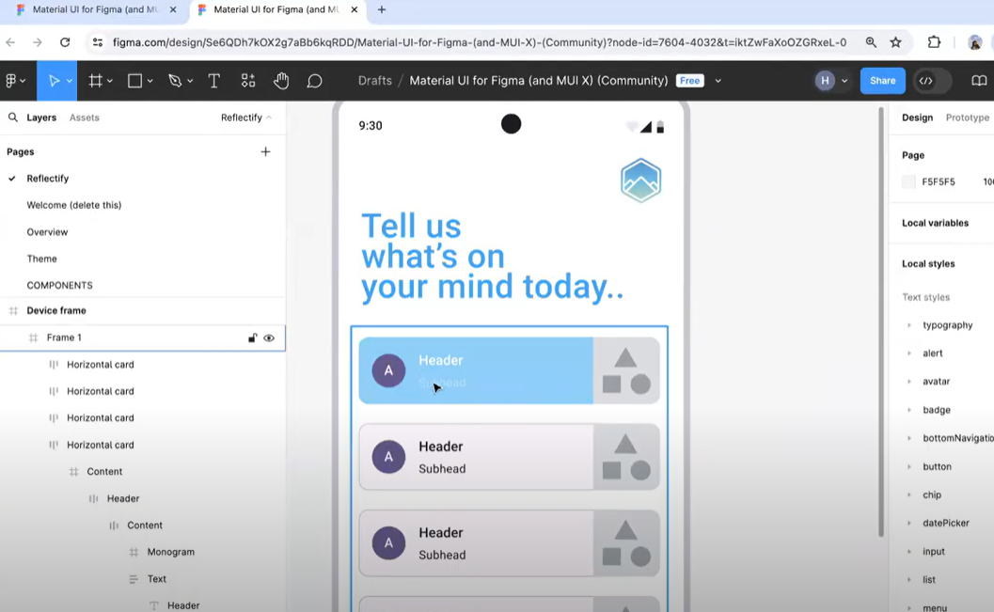This screenshot has height=612, width=994.
Task: Expand the button styles group
Action: [909, 466]
